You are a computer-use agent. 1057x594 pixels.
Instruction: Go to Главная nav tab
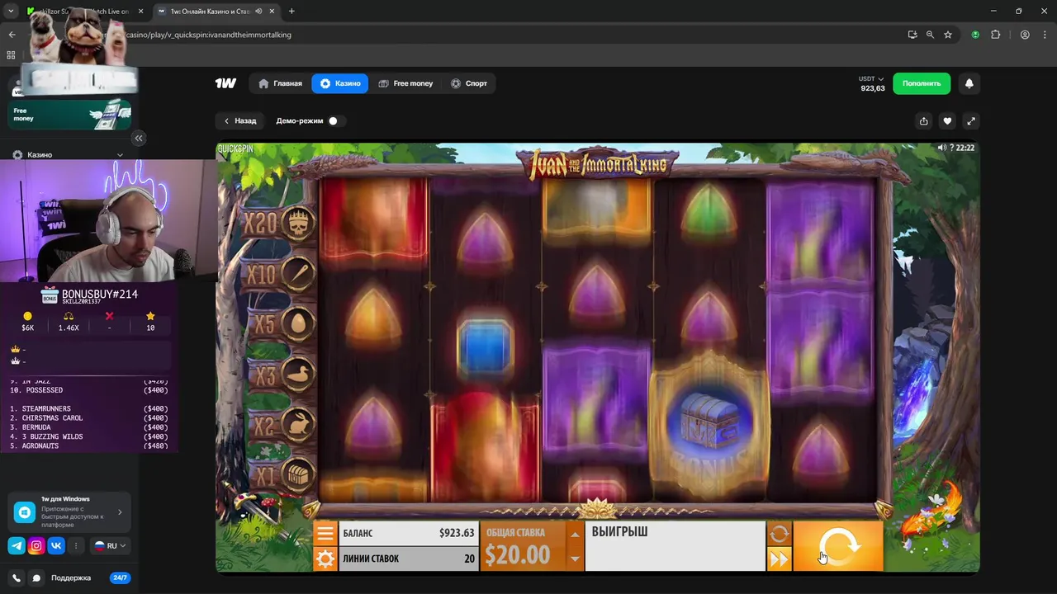(x=280, y=83)
